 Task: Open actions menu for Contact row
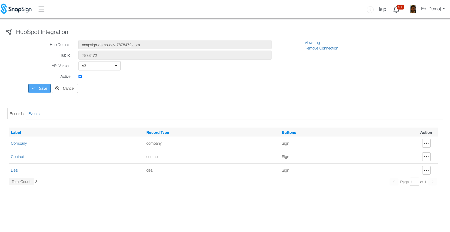[426, 157]
